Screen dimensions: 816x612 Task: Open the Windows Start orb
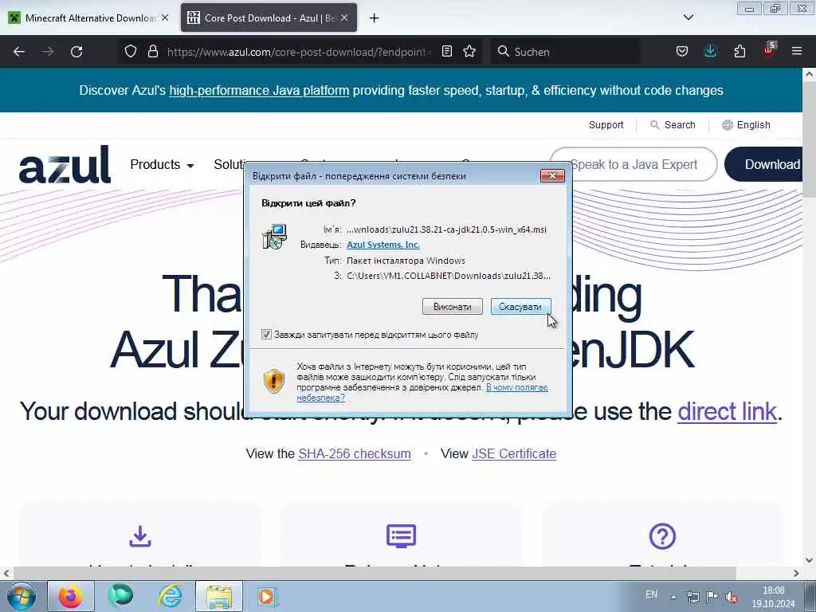(21, 596)
